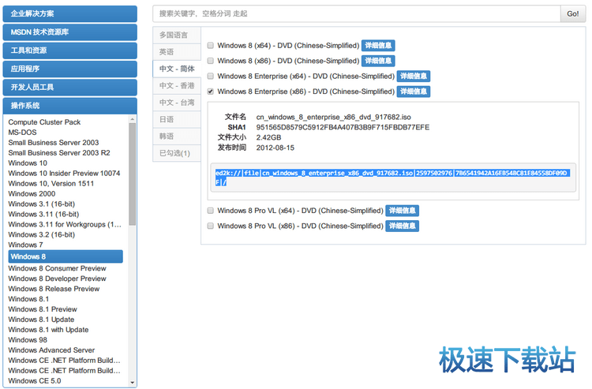Select Windows 3.1 (16-bit)
Image resolution: width=592 pixels, height=389 pixels.
coord(42,204)
